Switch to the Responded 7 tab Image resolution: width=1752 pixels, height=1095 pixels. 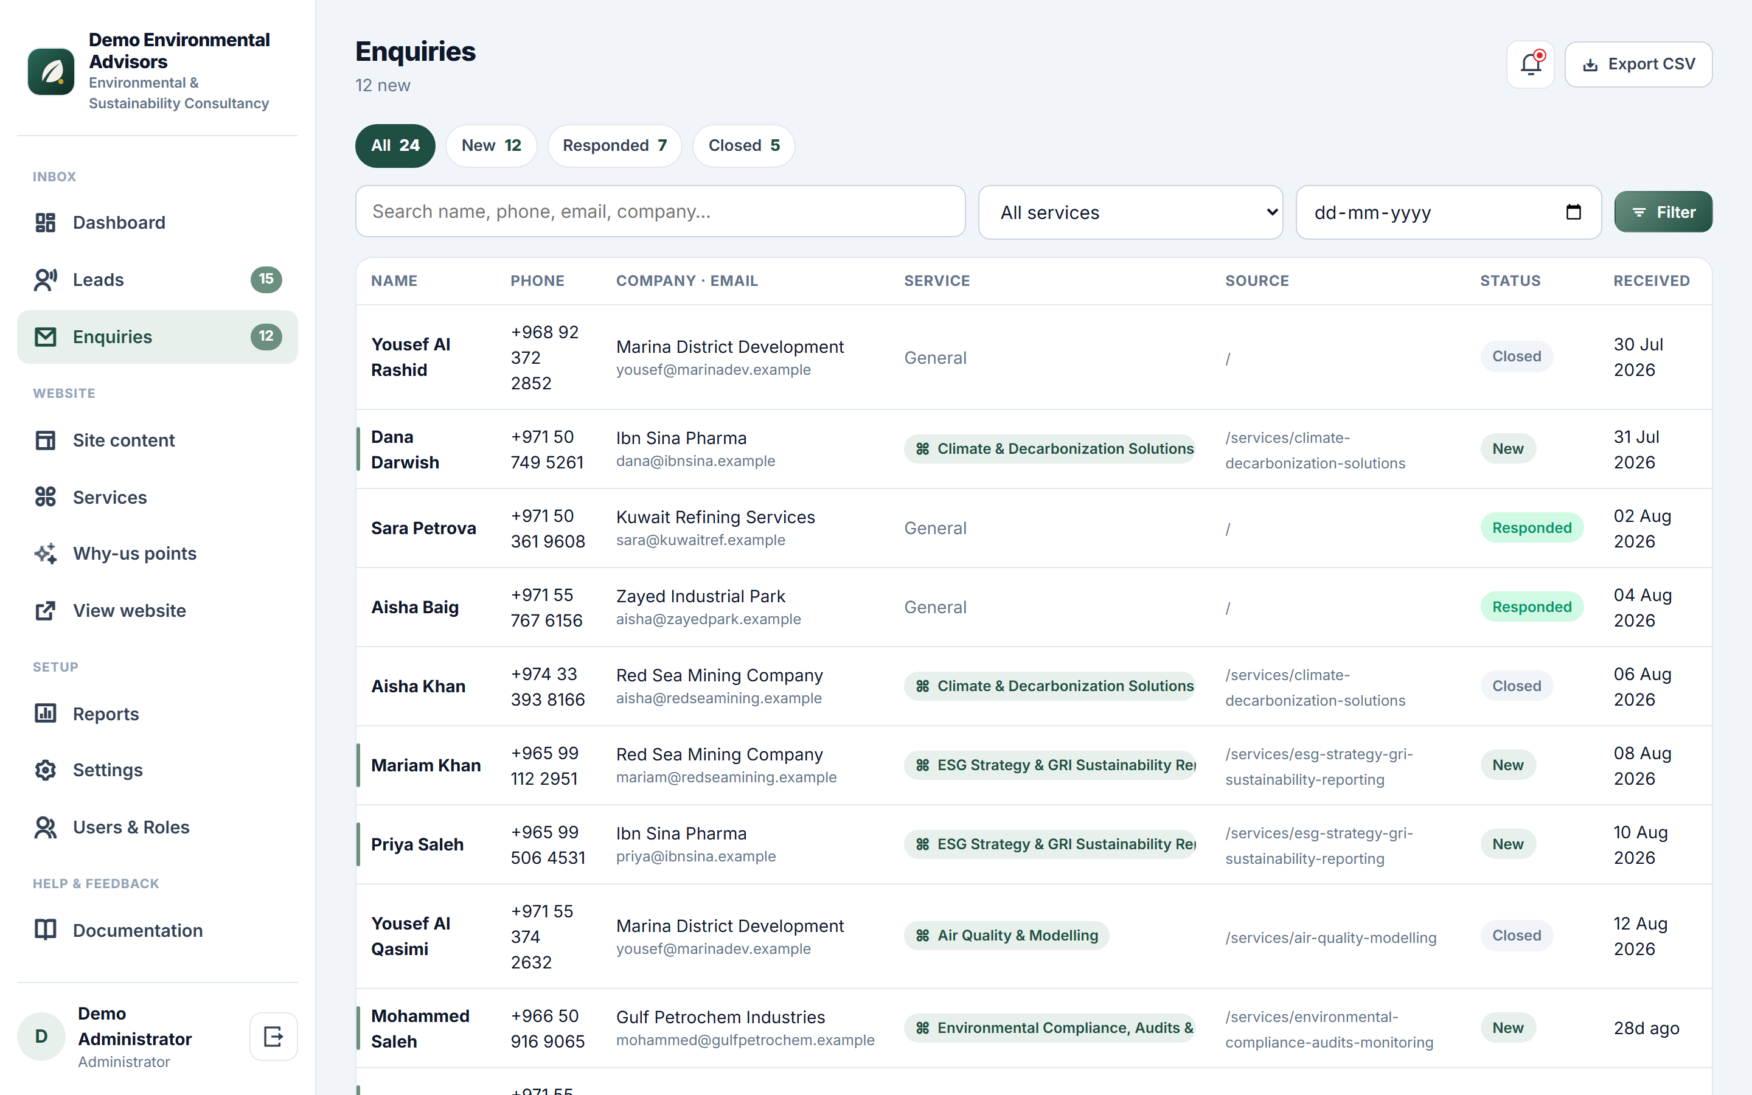pos(614,145)
